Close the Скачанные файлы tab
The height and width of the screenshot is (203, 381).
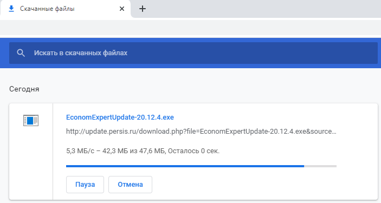(x=122, y=9)
